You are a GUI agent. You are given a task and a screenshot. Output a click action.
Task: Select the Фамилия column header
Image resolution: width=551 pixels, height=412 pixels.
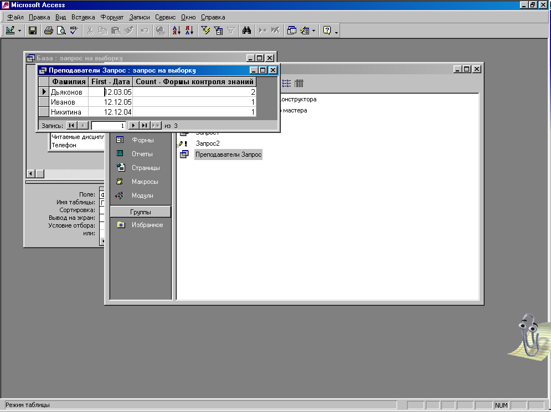tap(69, 82)
